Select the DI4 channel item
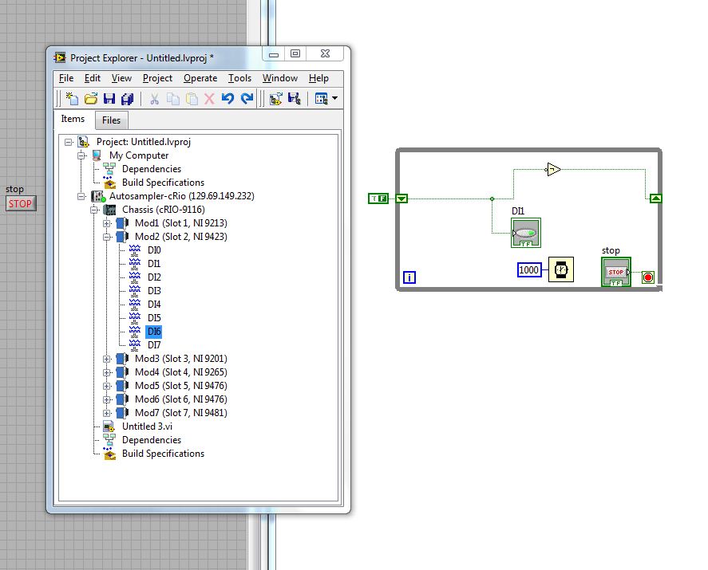Screen dimensions: 708x570 pyautogui.click(x=154, y=305)
